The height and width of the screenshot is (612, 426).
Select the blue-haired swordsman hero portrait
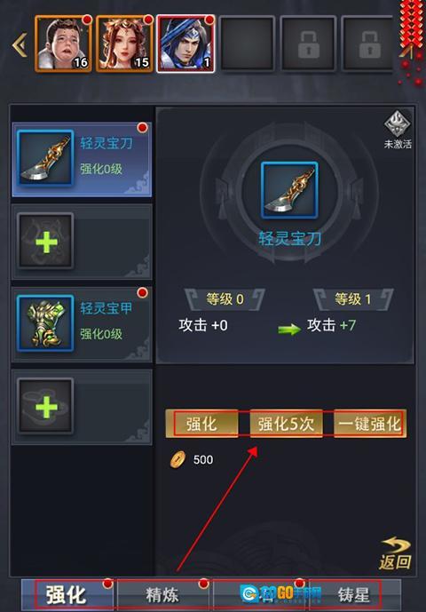(x=185, y=44)
